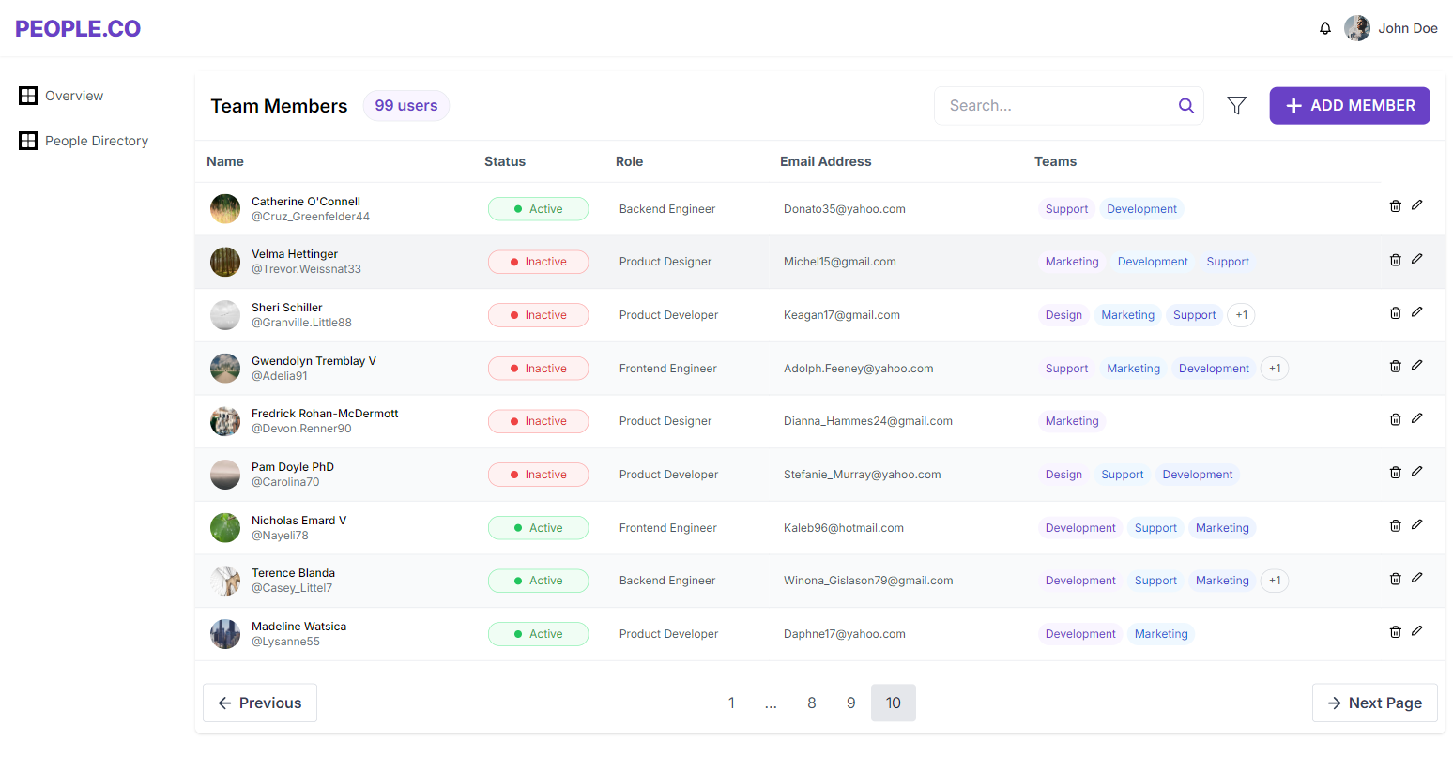
Task: Delete Catherine O'Connell's row
Action: [x=1396, y=206]
